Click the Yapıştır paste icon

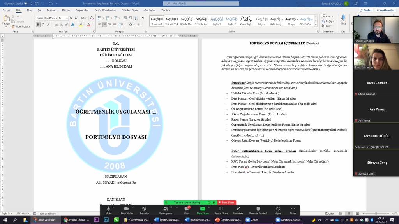(x=6, y=19)
